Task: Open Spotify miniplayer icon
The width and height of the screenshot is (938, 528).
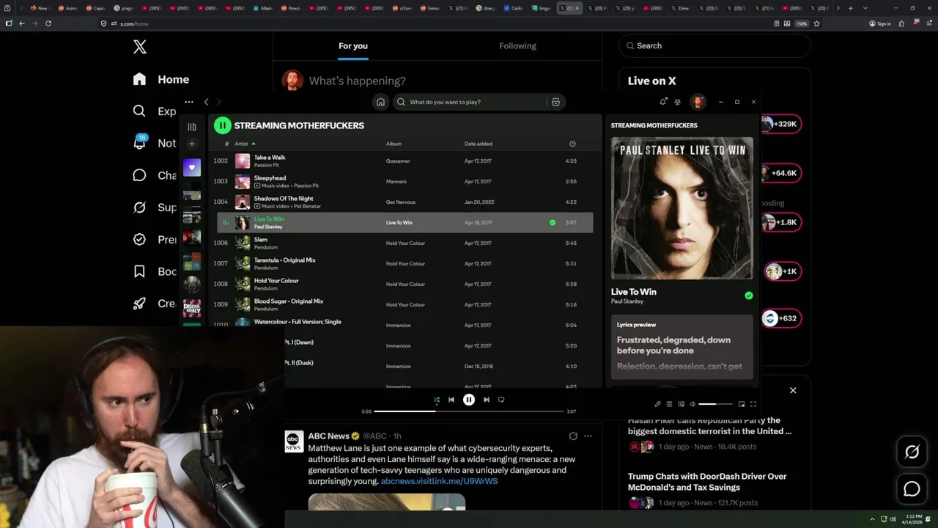Action: (742, 404)
